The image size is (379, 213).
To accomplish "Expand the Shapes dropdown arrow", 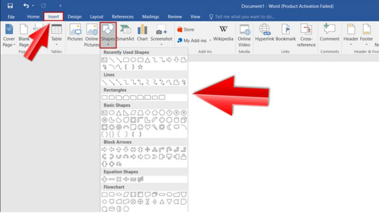I will [x=108, y=45].
